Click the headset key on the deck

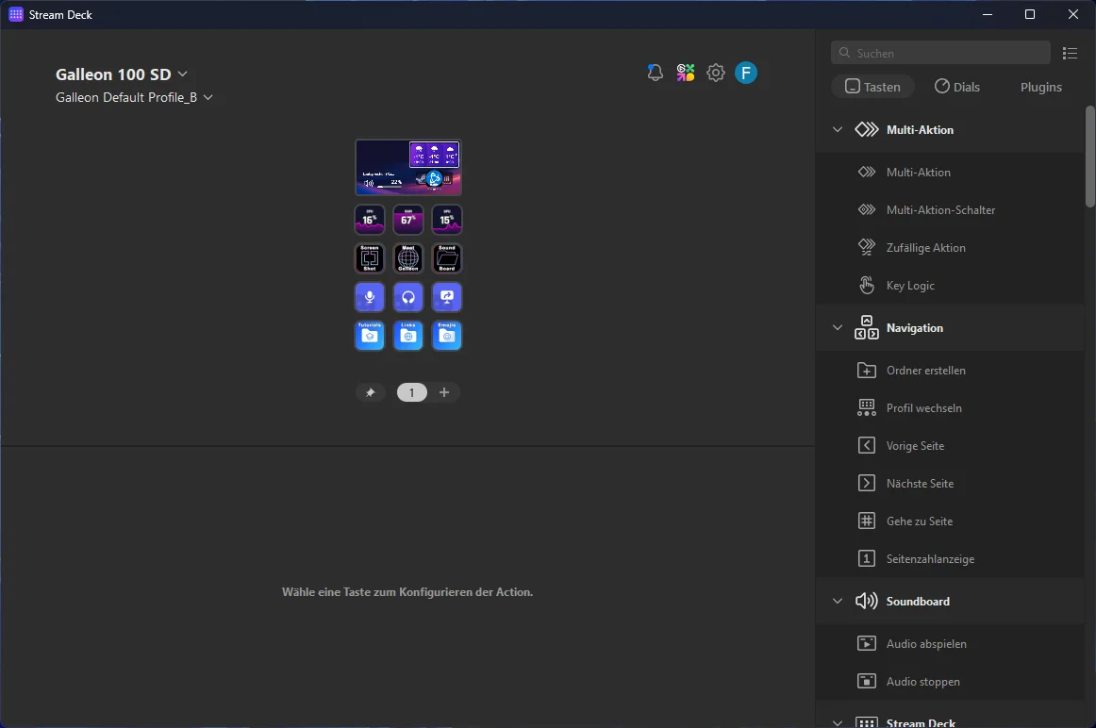pyautogui.click(x=407, y=296)
